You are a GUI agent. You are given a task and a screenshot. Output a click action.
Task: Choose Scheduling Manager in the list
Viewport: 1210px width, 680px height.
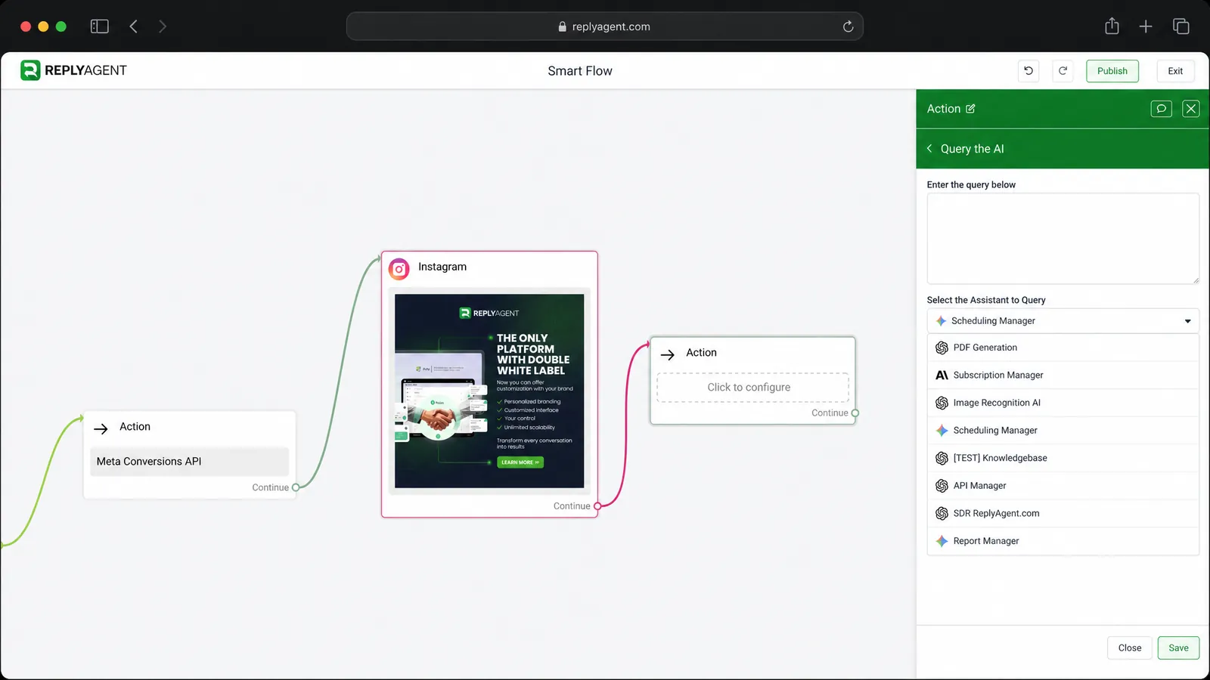click(x=1063, y=431)
